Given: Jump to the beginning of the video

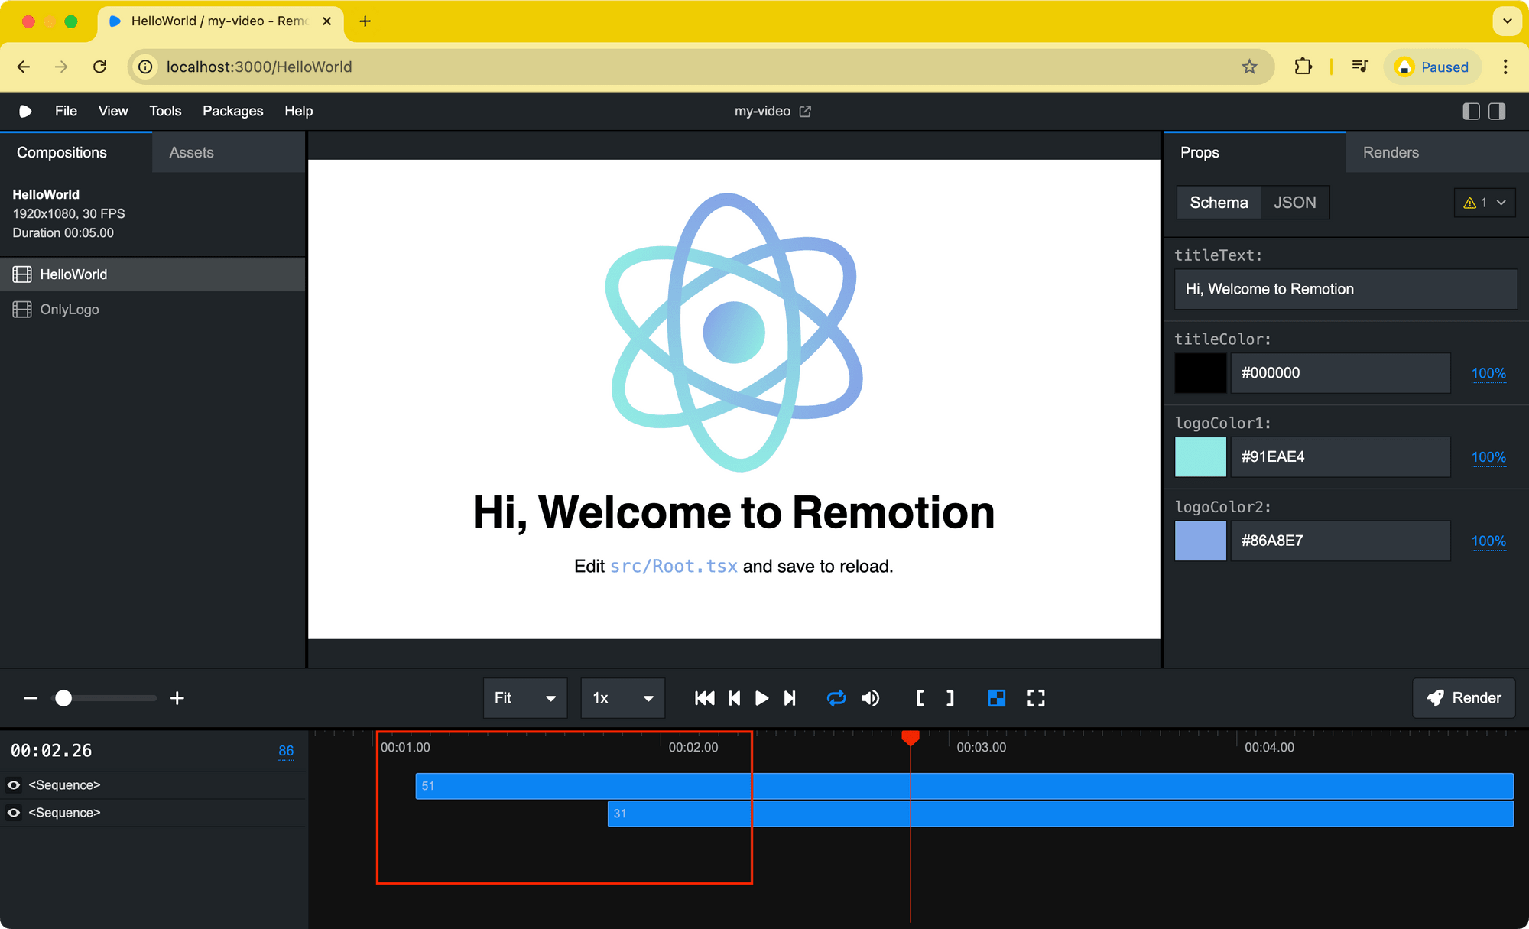Looking at the screenshot, I should 704,698.
